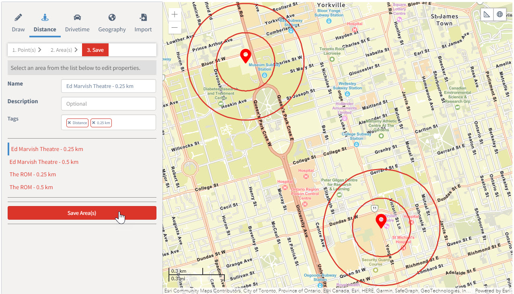The width and height of the screenshot is (514, 294).
Task: Click the St Michael's Hospital icon
Action: click(x=403, y=248)
